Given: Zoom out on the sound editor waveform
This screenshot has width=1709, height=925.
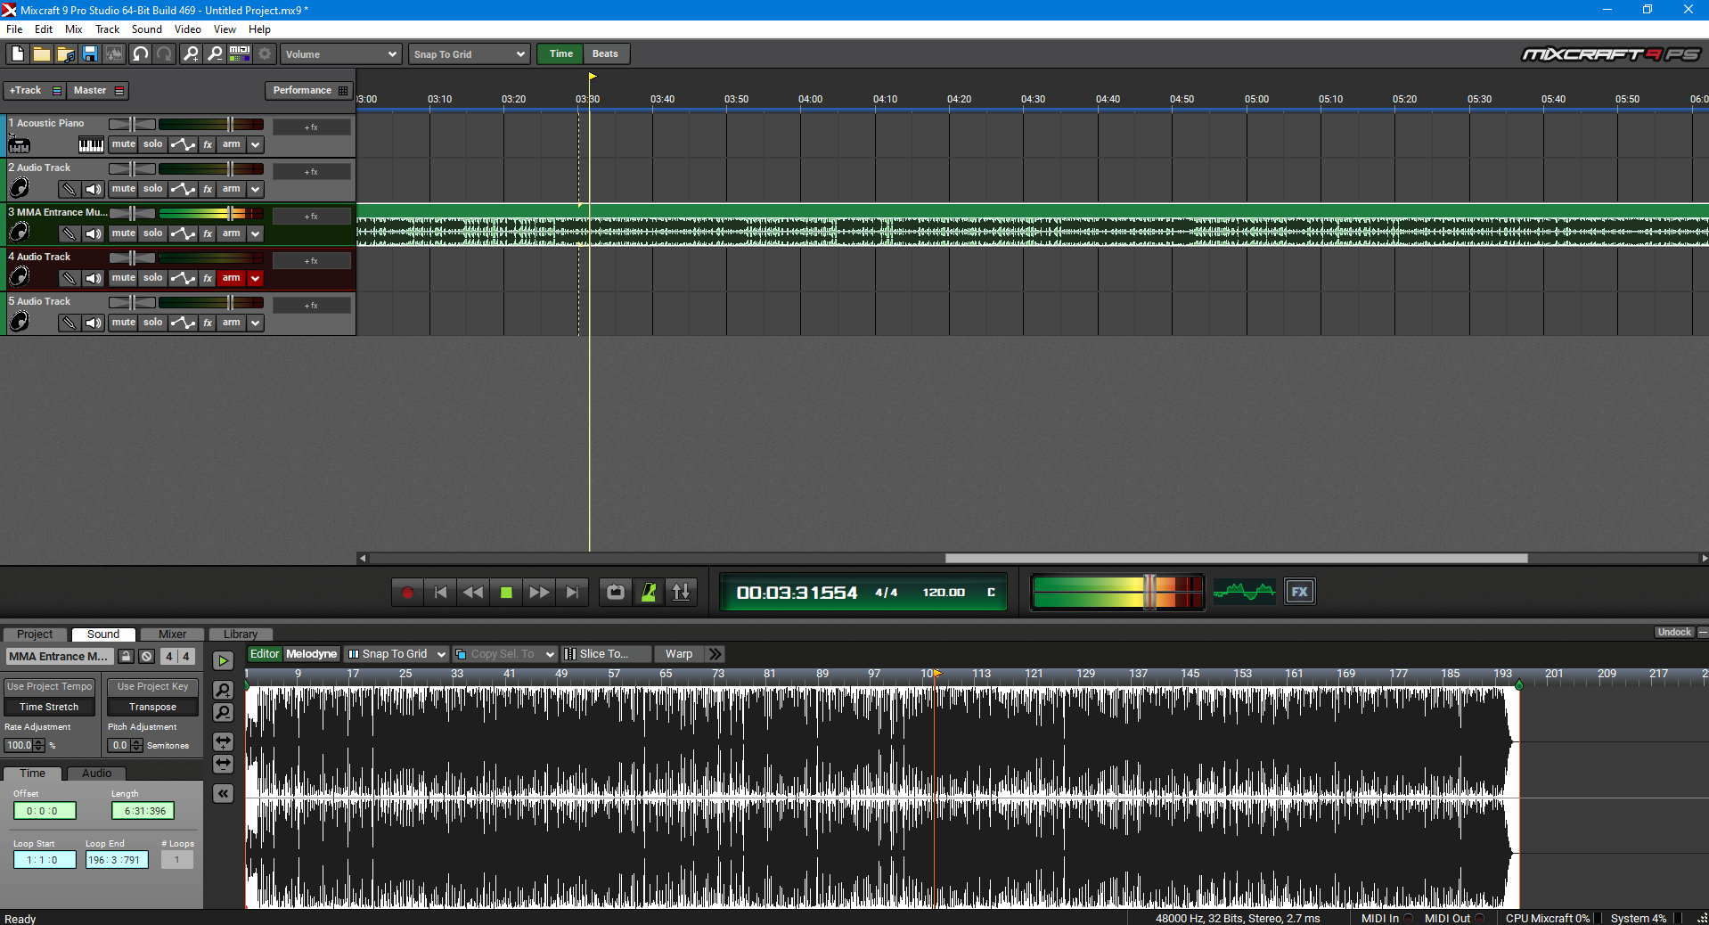Looking at the screenshot, I should coord(223,713).
